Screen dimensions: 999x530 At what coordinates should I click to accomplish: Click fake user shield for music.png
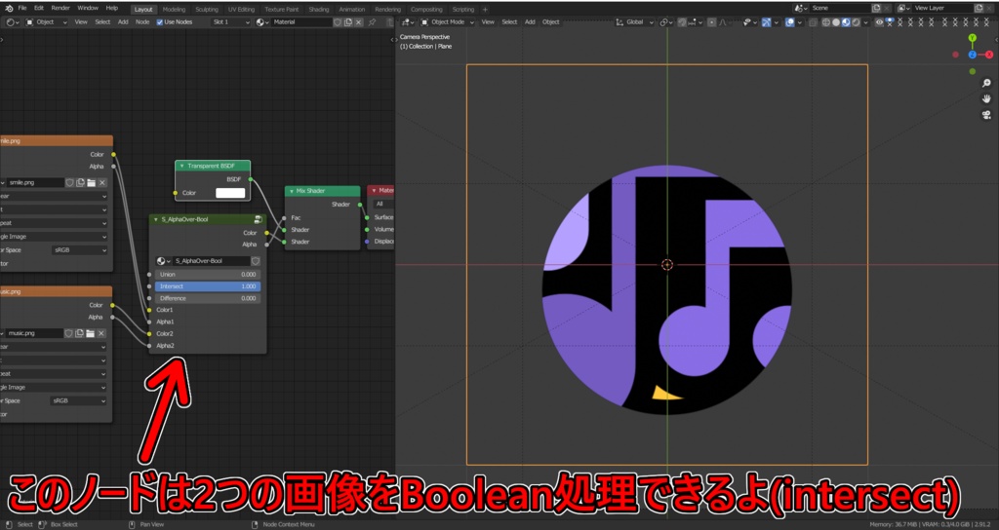(69, 333)
